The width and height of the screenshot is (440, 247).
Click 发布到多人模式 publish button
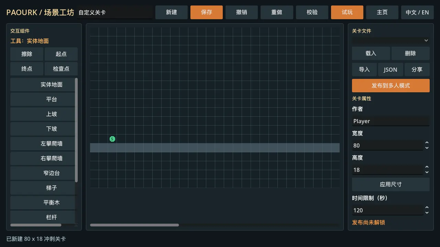tap(391, 85)
